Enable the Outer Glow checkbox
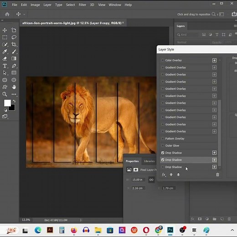 coord(163,145)
